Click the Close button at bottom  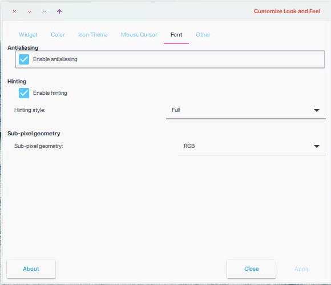[251, 269]
